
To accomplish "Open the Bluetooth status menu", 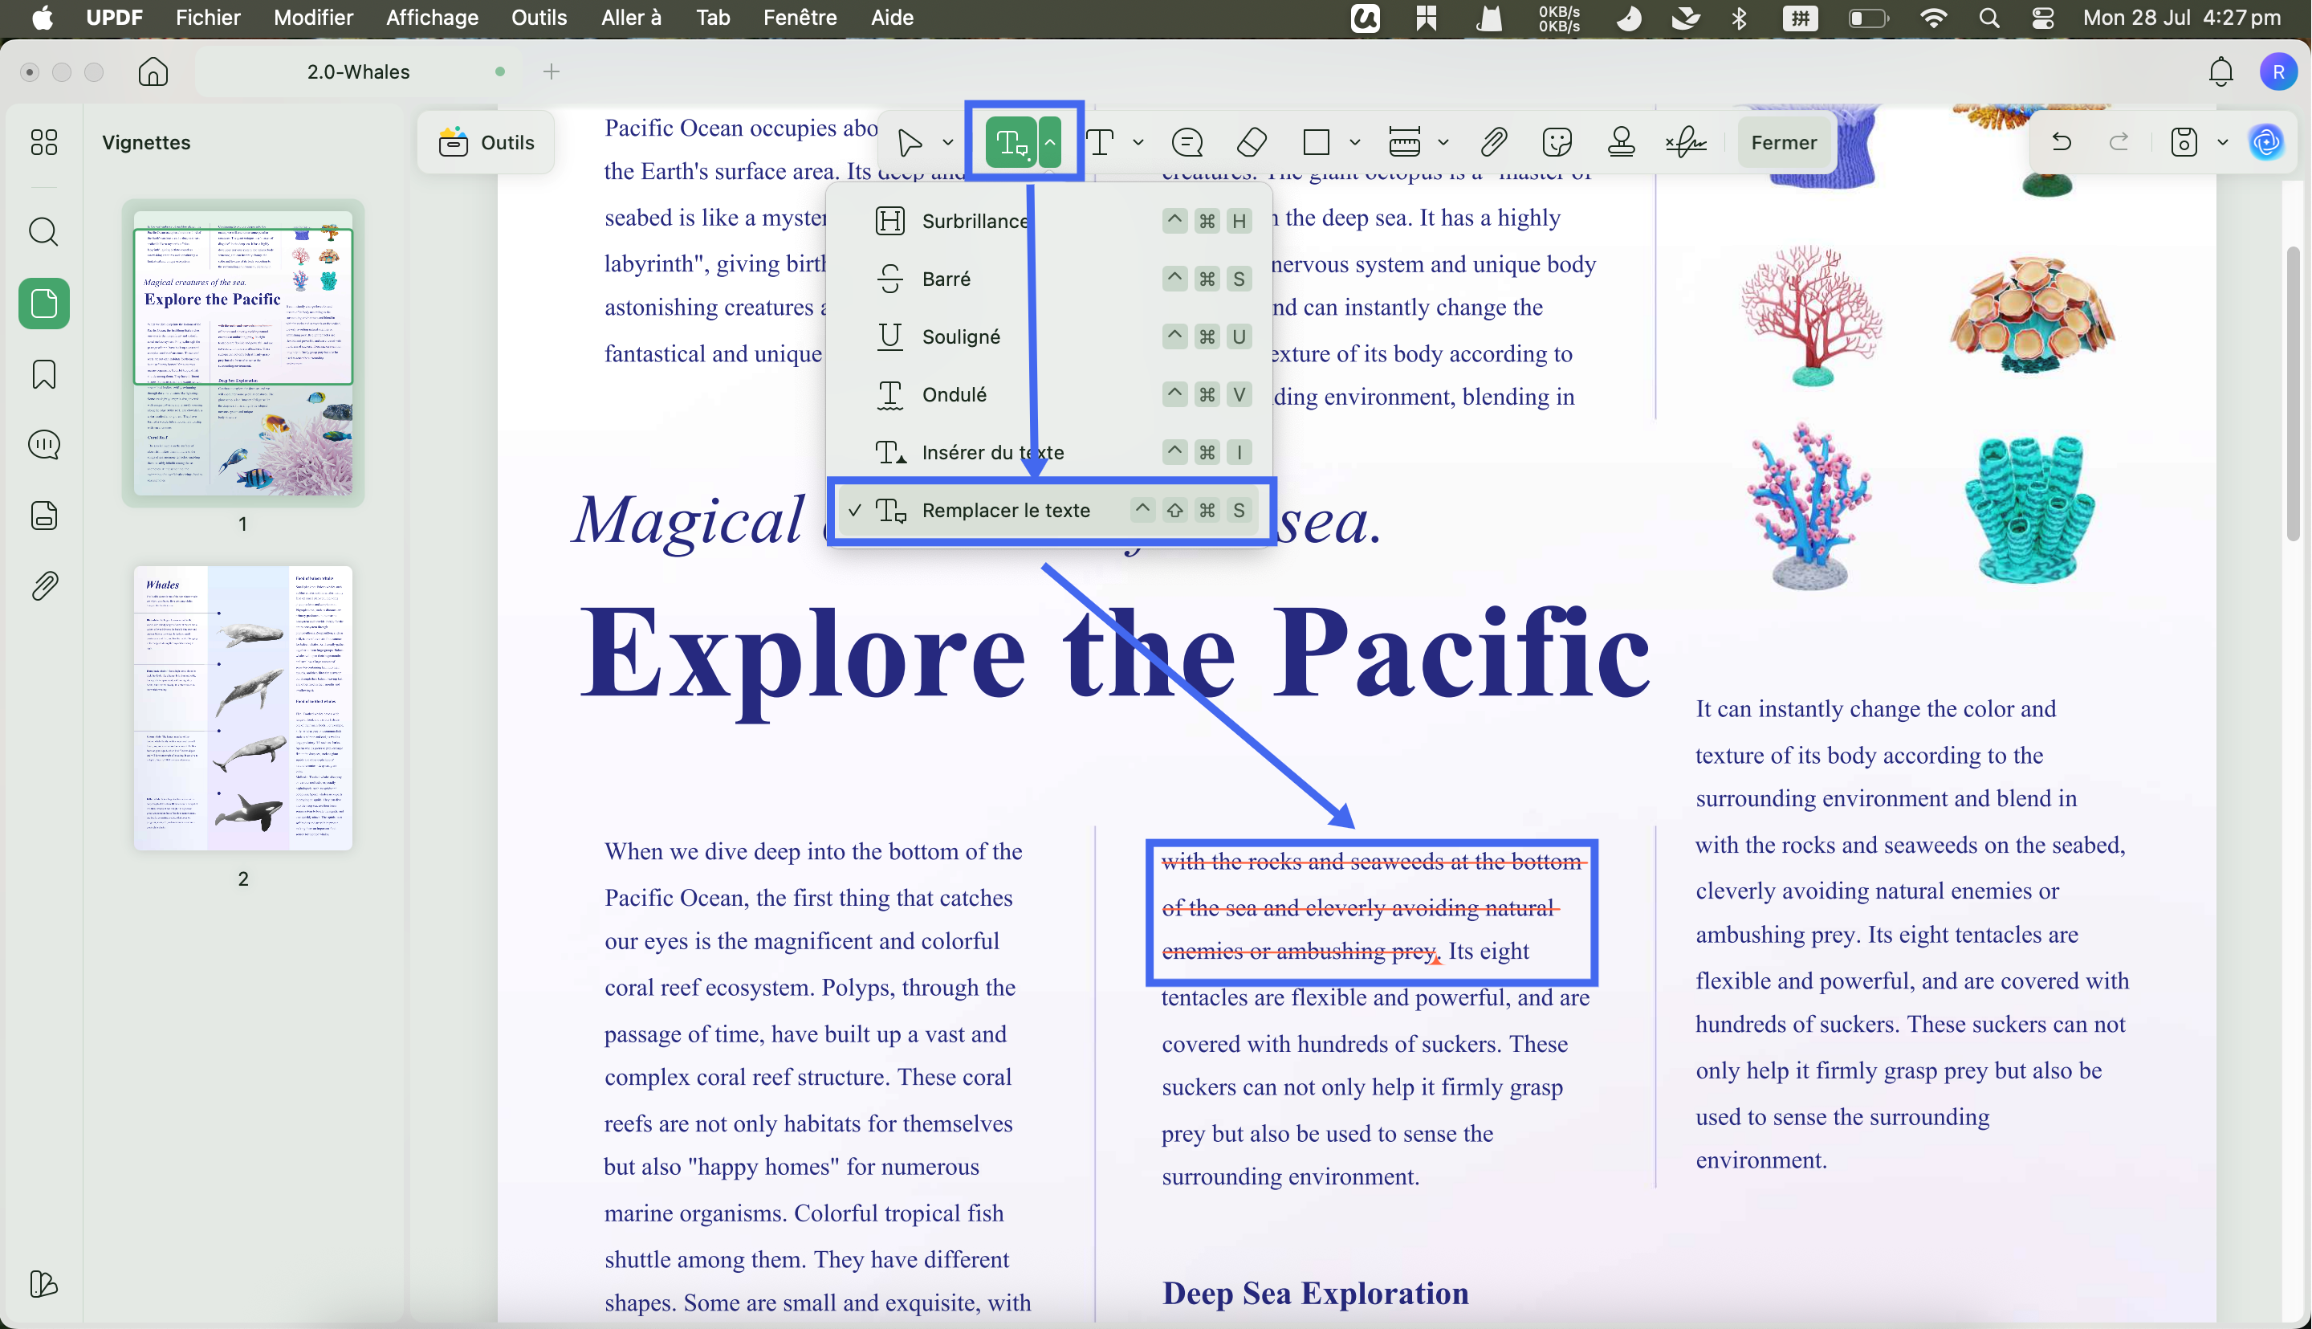I will (1739, 18).
